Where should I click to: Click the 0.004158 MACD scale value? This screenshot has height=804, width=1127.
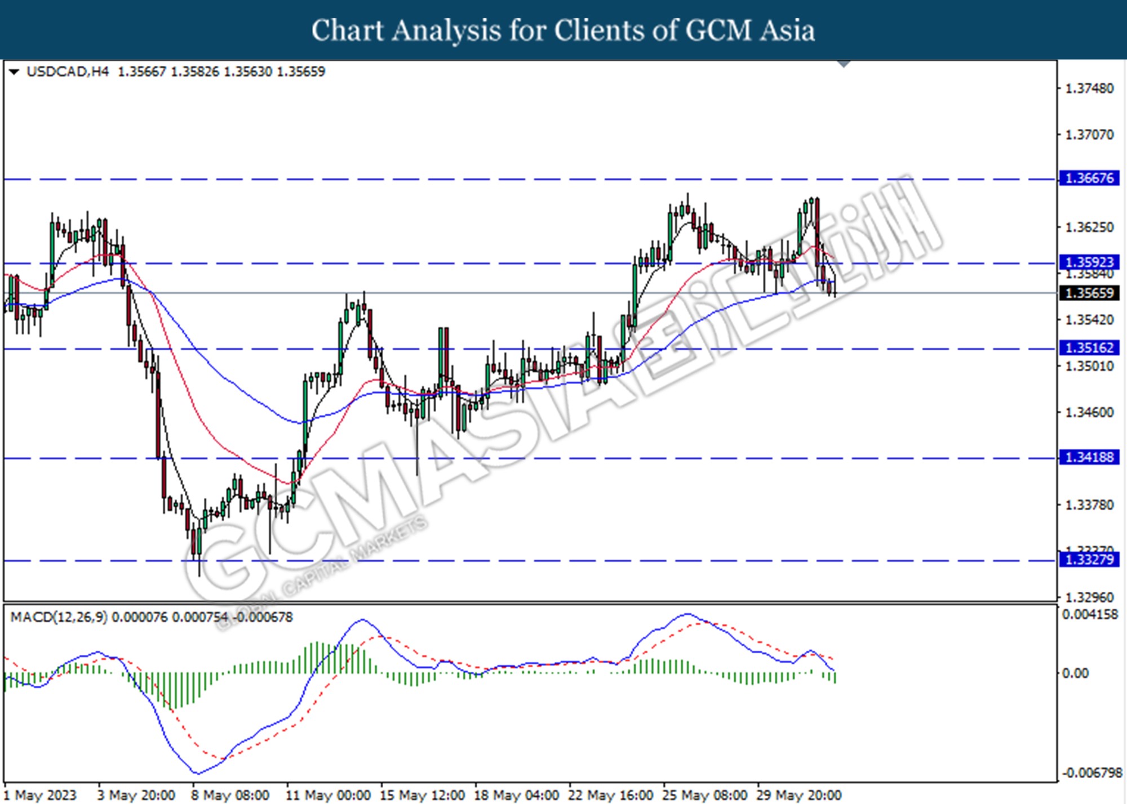click(x=1090, y=614)
